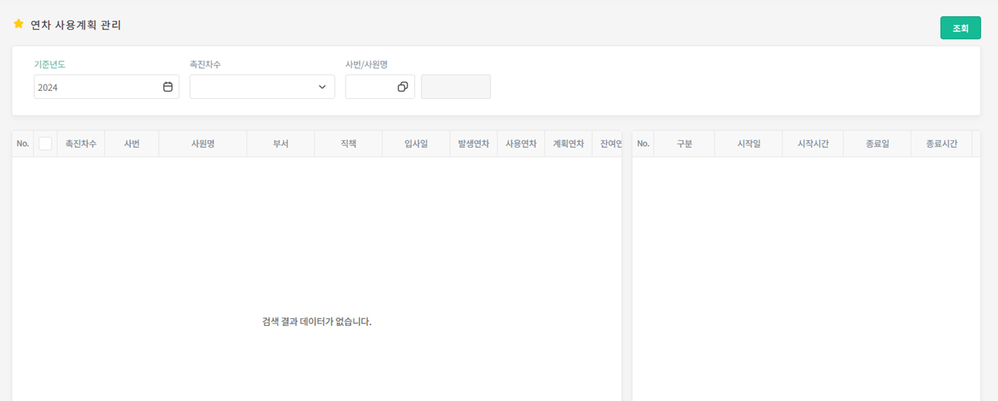Image resolution: width=998 pixels, height=401 pixels.
Task: Click the employee lookup popup icon
Action: coord(402,87)
